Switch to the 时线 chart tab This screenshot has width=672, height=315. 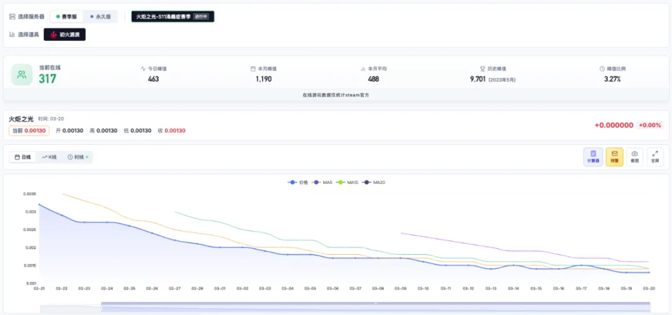click(77, 157)
